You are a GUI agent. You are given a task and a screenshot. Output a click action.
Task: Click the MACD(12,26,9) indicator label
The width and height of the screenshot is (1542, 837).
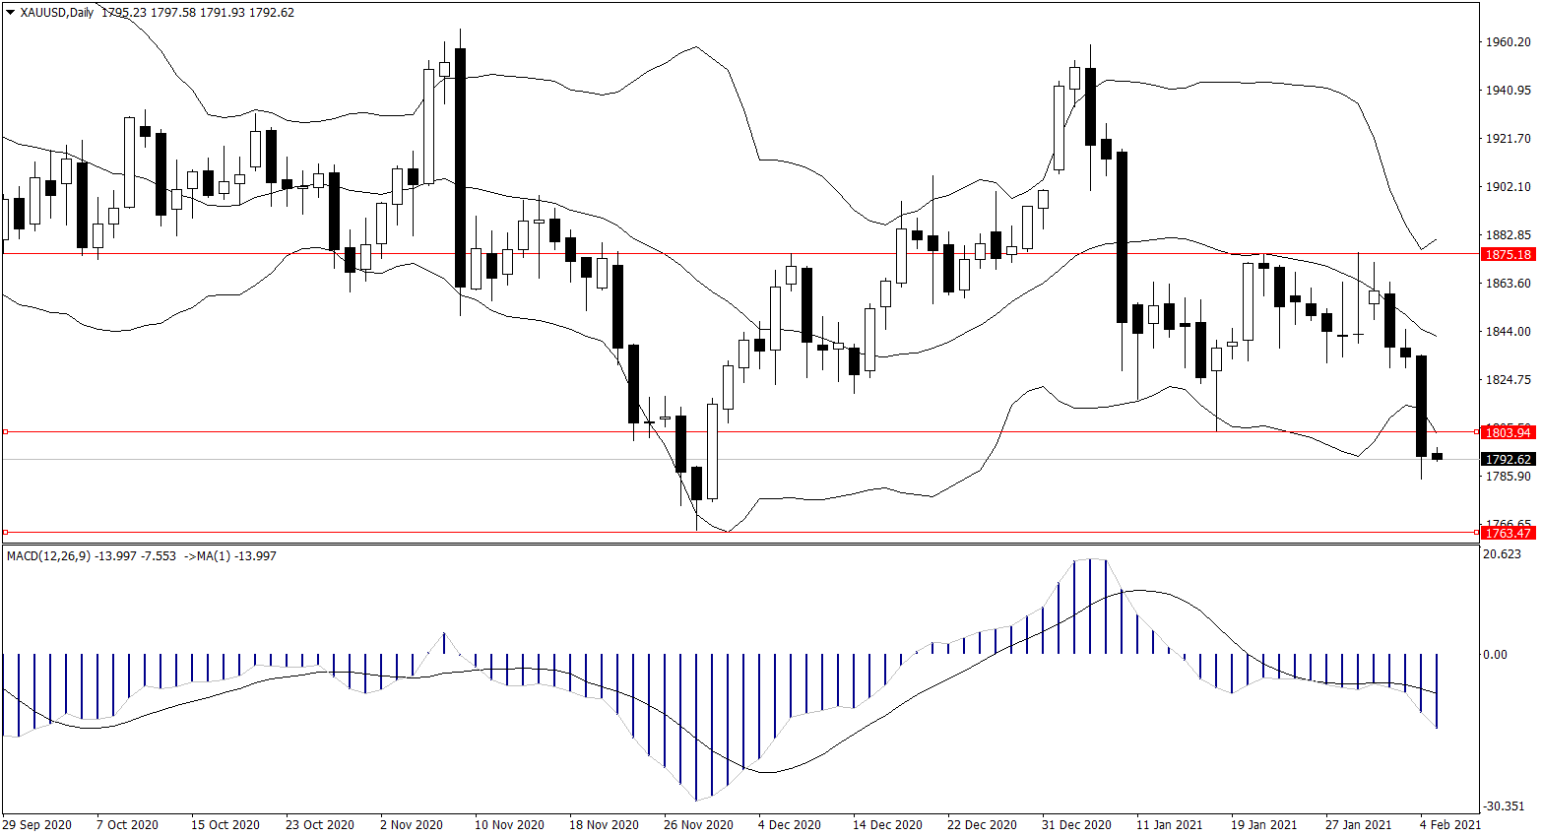pyautogui.click(x=49, y=556)
